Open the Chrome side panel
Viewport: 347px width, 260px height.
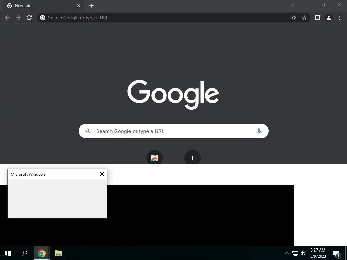click(x=318, y=18)
